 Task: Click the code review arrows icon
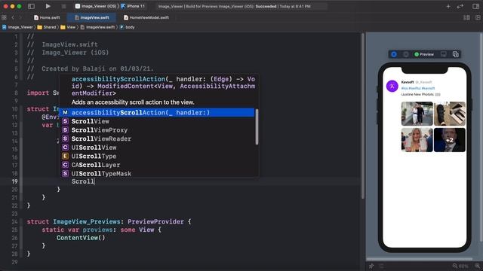click(x=460, y=6)
